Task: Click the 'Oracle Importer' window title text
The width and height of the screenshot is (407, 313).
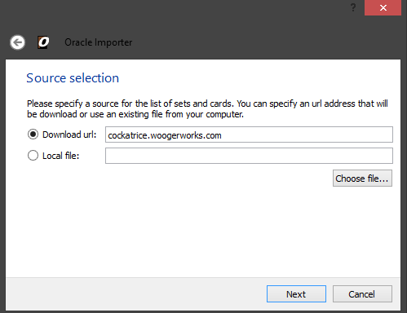Action: pos(99,42)
